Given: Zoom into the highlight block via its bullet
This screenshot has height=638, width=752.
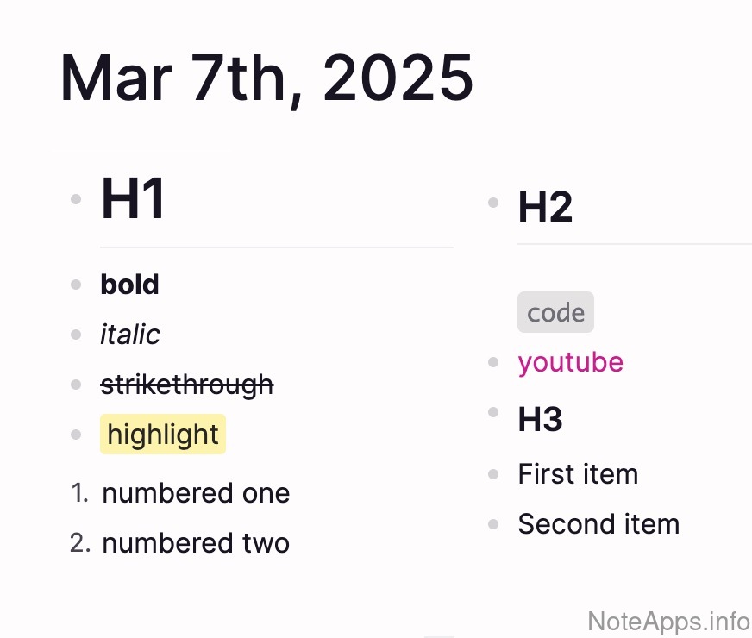Looking at the screenshot, I should (x=76, y=435).
